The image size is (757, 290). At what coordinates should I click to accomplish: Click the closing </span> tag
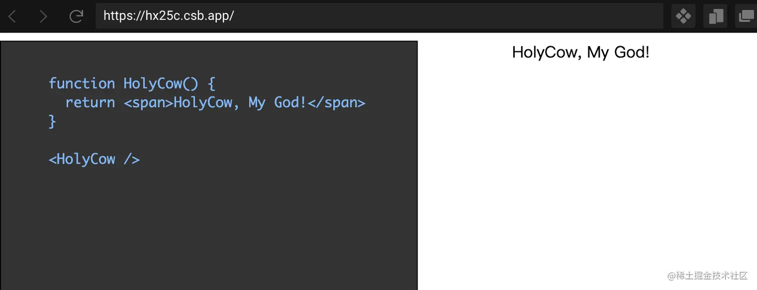(336, 102)
